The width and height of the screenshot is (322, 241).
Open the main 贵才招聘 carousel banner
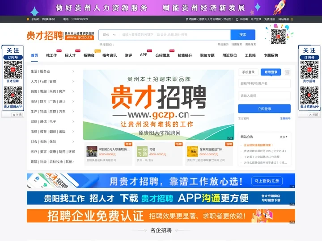[158, 105]
